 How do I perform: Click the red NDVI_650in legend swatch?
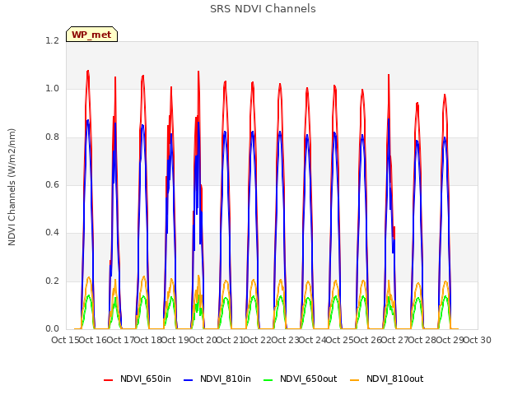(108, 380)
